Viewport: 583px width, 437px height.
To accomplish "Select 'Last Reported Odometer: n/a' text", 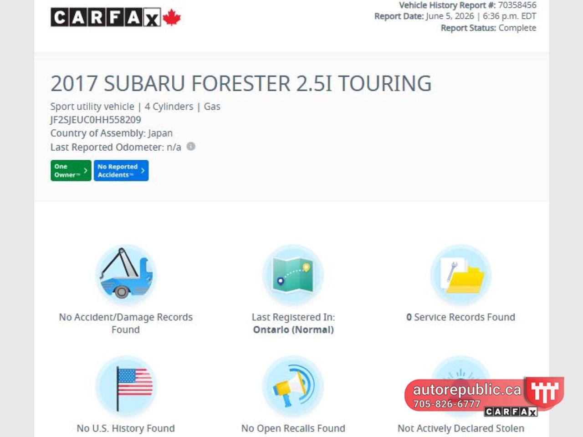I will [x=116, y=147].
